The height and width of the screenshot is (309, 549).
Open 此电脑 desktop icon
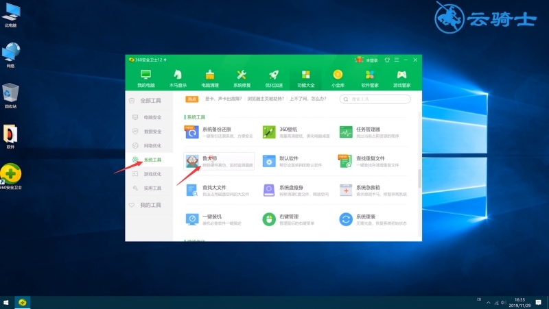coord(11,14)
